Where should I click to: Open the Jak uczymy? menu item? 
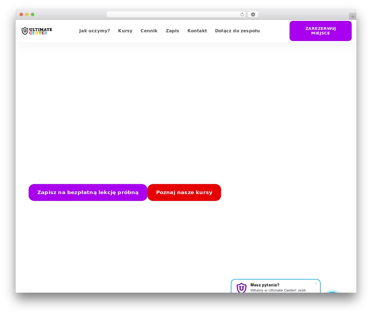(94, 31)
